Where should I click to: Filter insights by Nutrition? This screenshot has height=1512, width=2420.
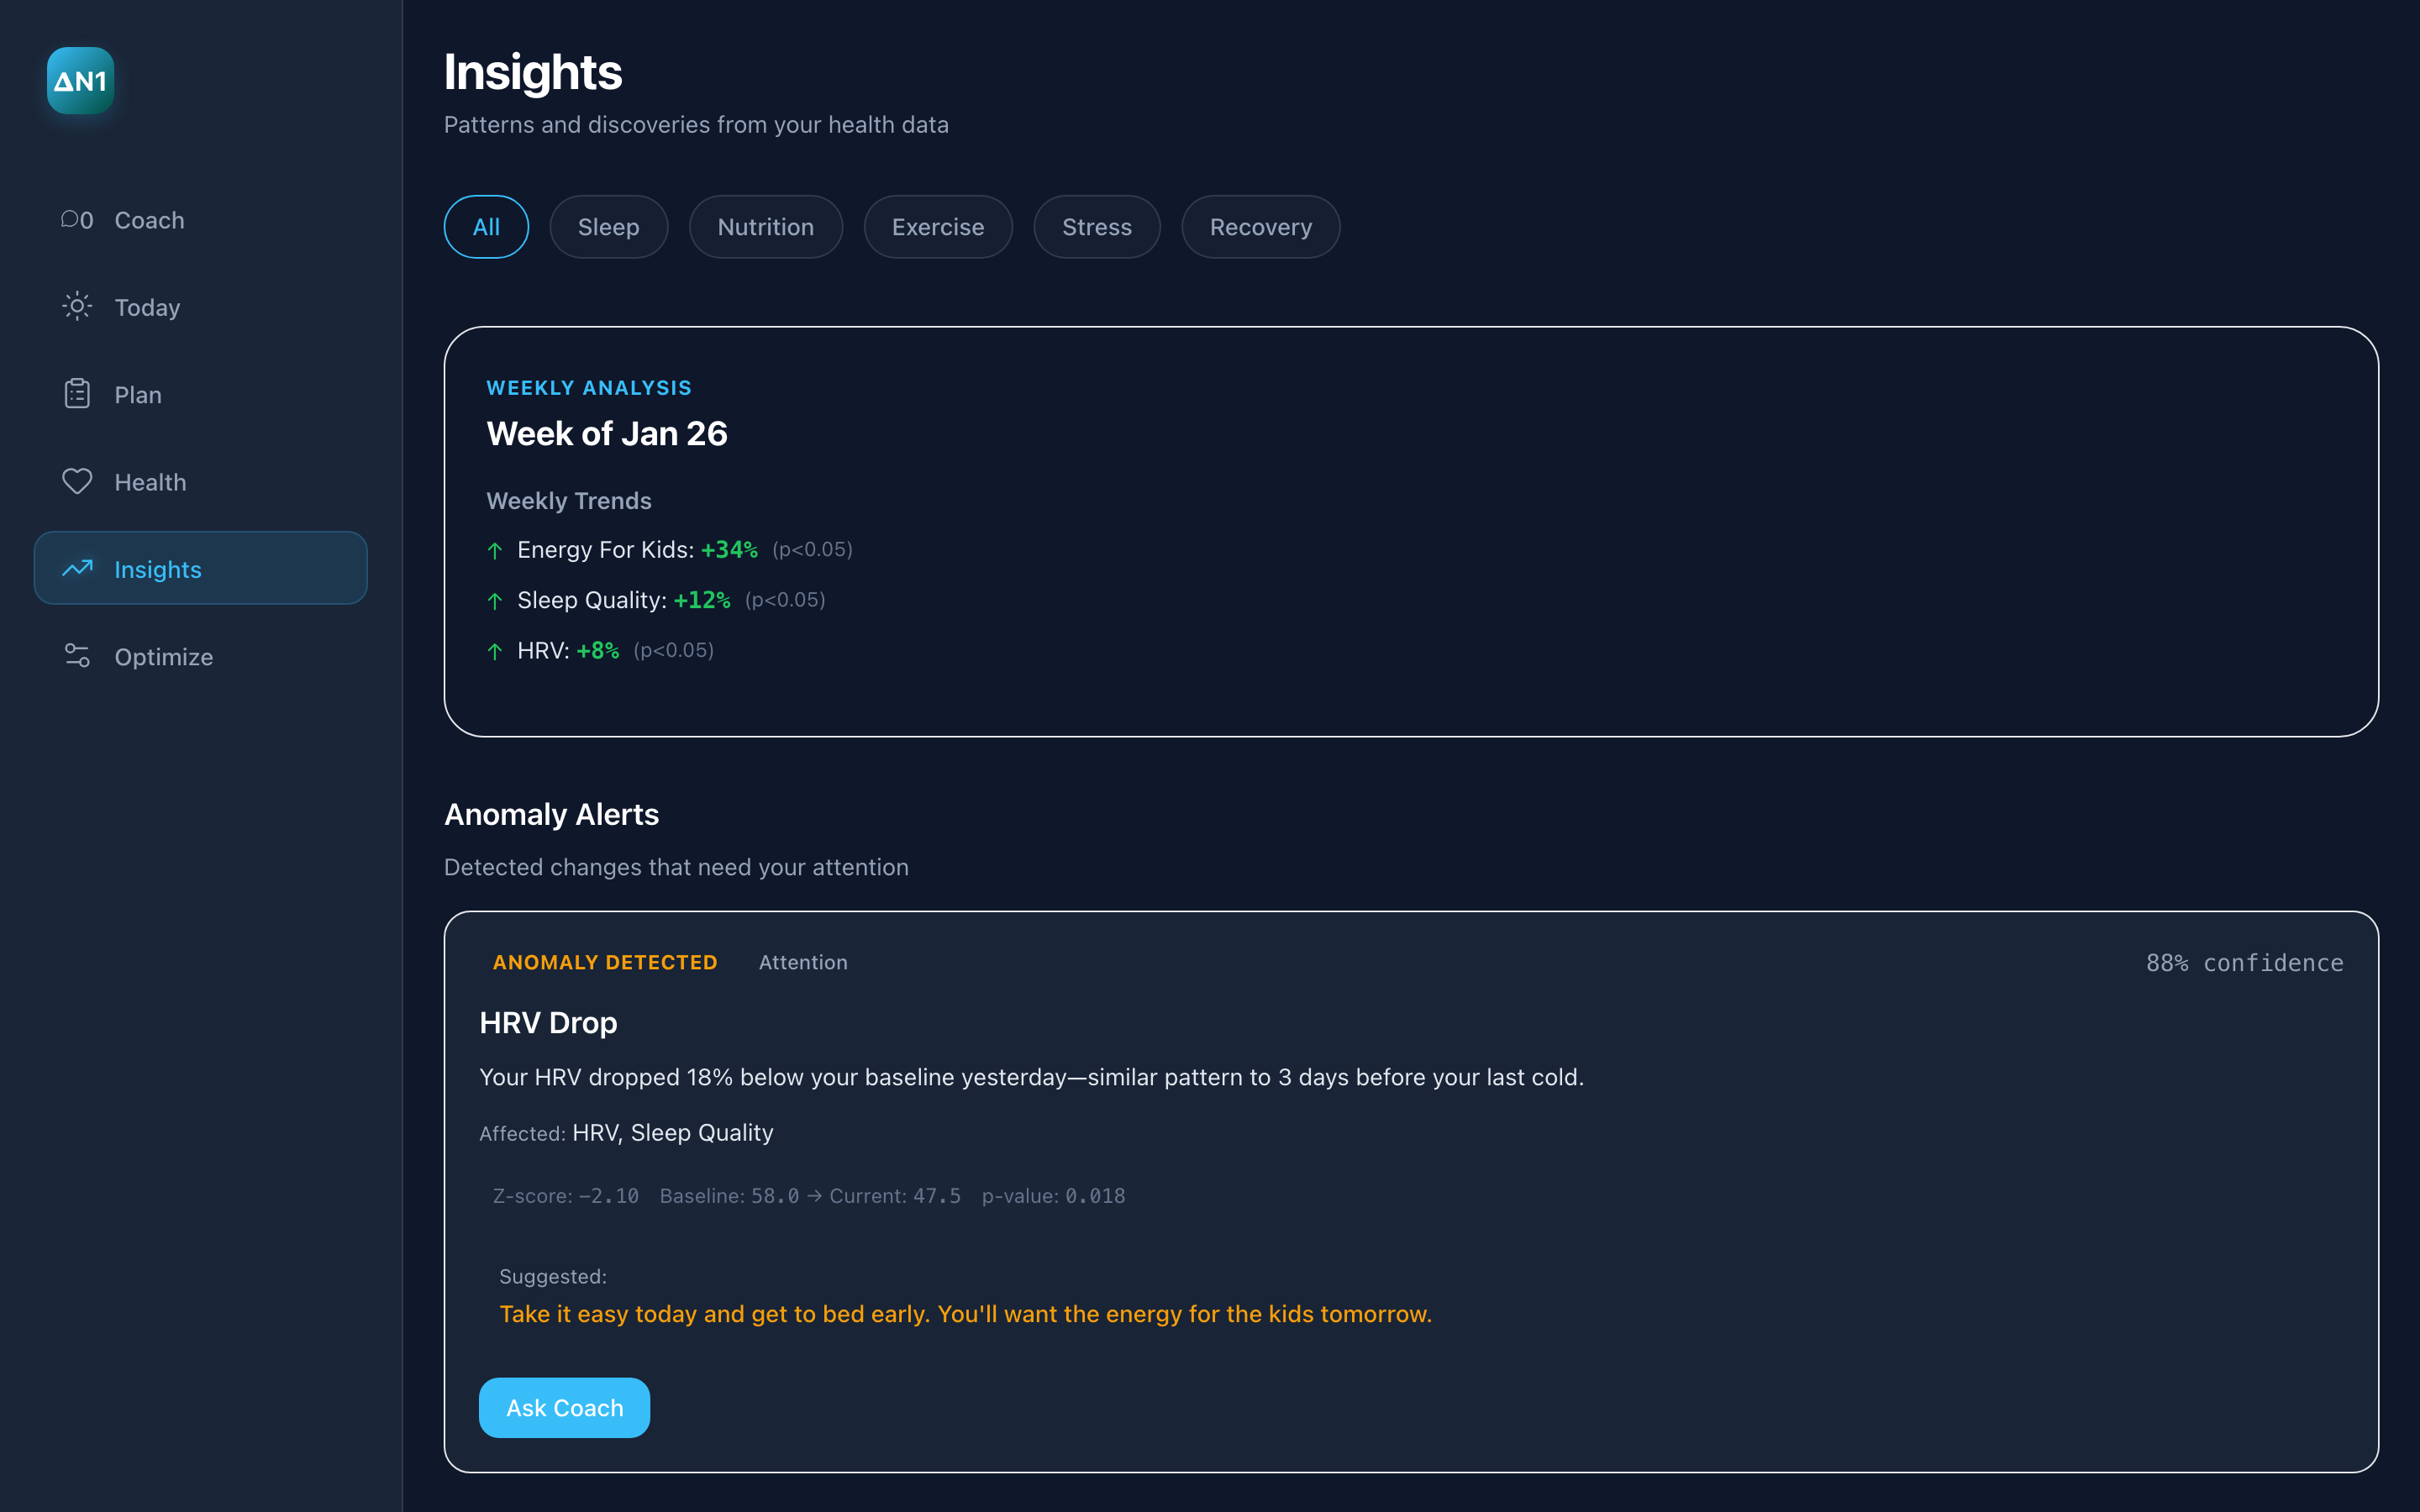pyautogui.click(x=766, y=226)
